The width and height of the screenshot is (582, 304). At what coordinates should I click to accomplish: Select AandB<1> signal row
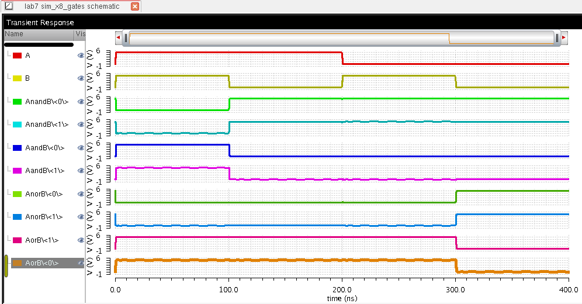point(44,171)
